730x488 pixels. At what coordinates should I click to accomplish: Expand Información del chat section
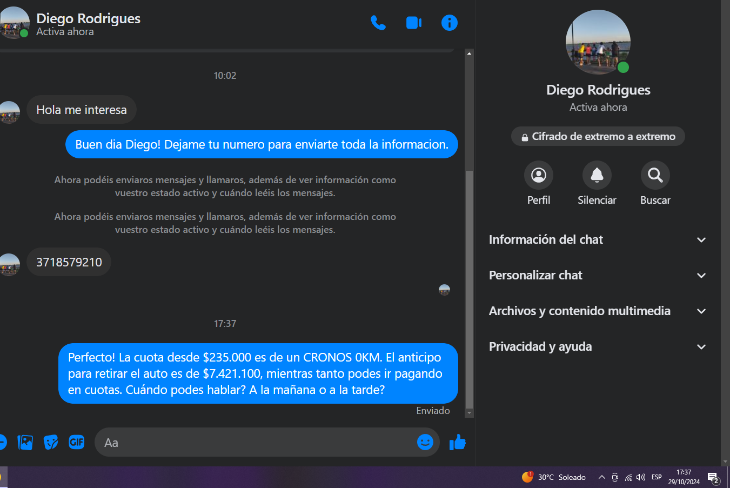(x=598, y=240)
